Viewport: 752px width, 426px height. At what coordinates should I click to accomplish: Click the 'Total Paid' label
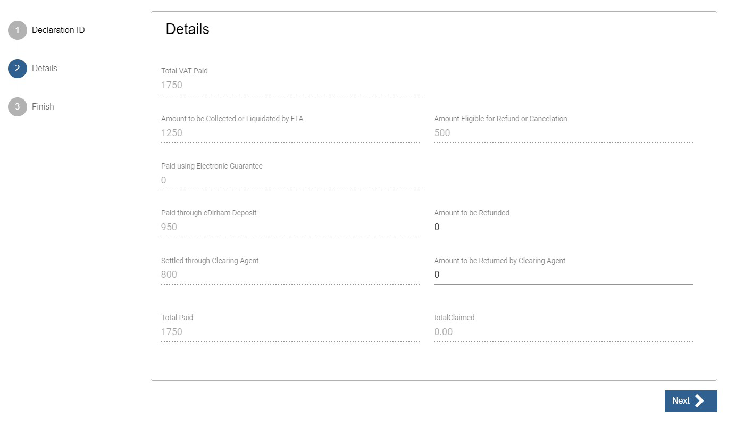click(x=177, y=318)
